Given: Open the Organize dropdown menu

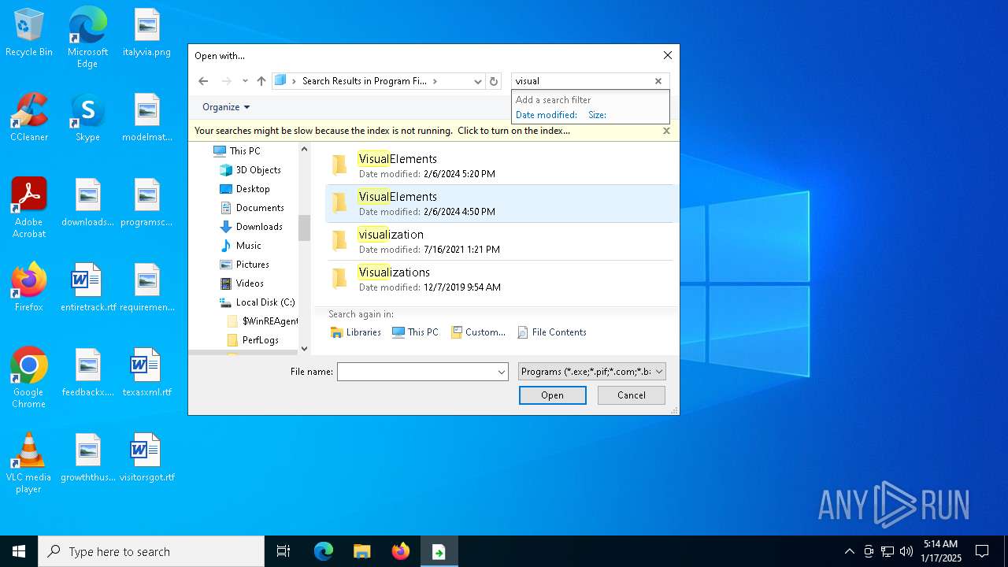Looking at the screenshot, I should pos(226,107).
